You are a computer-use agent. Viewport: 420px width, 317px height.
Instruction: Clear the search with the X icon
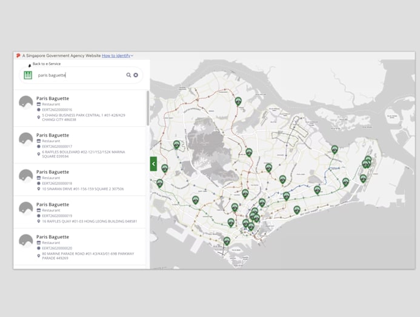pyautogui.click(x=136, y=75)
